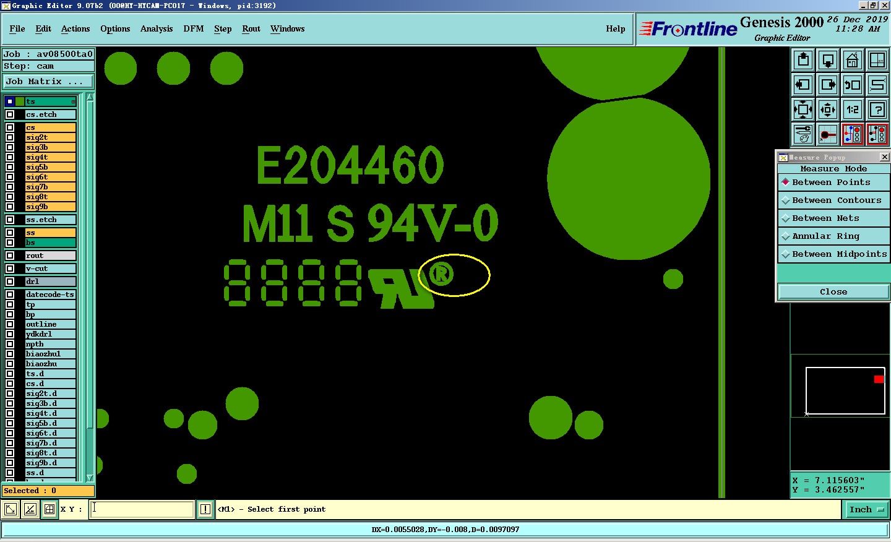
Task: Toggle the ts layer checkbox
Action: pos(10,101)
